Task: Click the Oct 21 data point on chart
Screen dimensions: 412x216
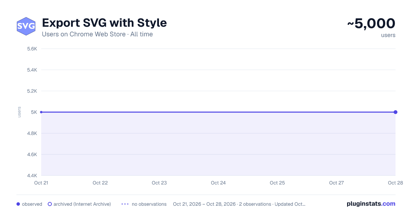Action: (41, 112)
